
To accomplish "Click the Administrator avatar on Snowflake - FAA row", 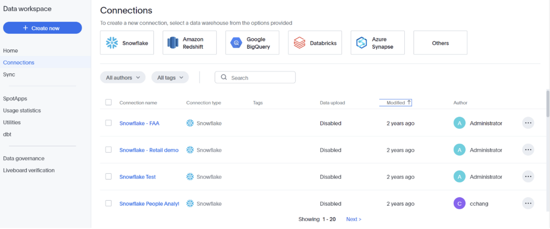I will (x=459, y=123).
